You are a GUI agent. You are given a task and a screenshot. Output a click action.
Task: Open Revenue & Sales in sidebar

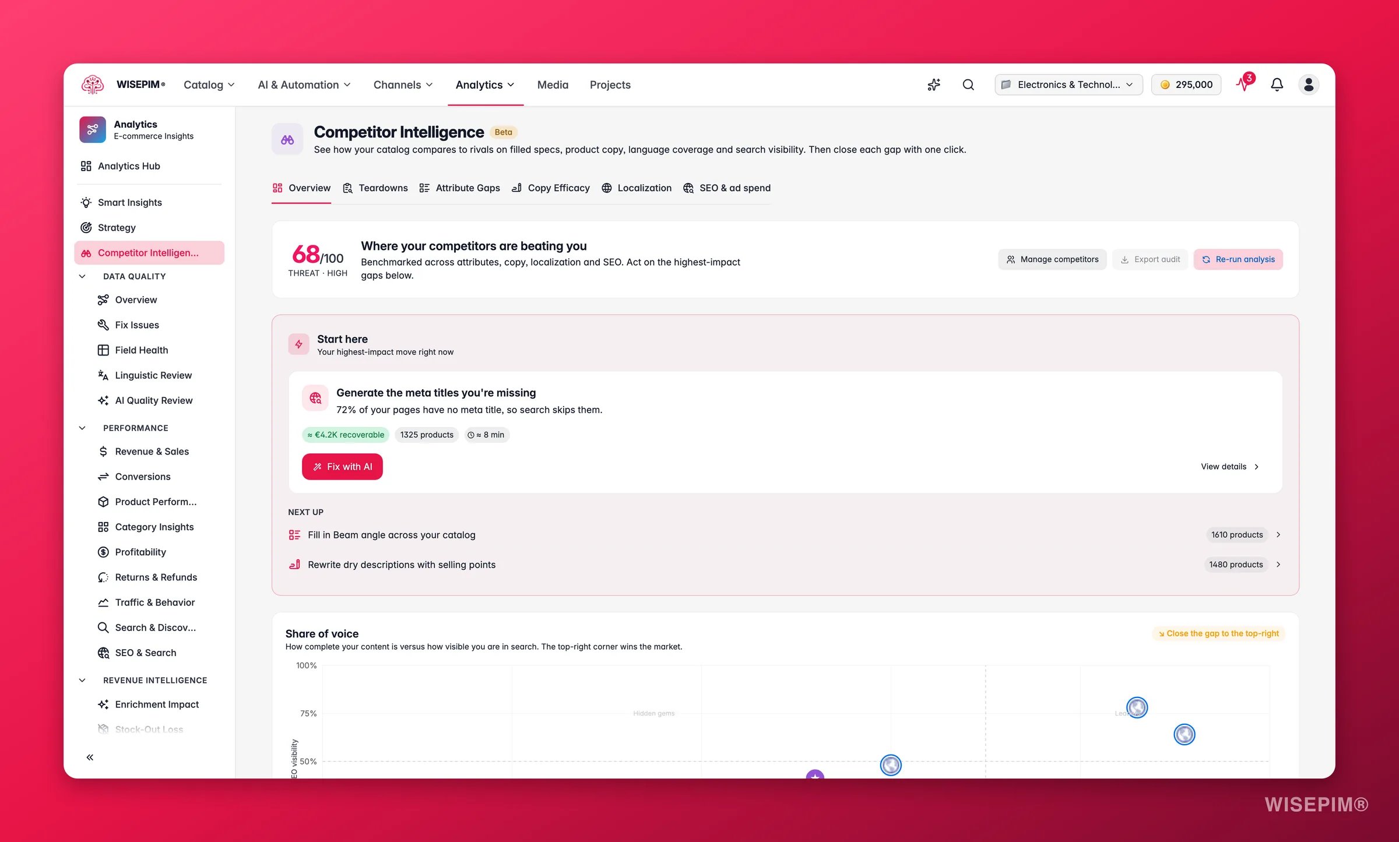(157, 452)
